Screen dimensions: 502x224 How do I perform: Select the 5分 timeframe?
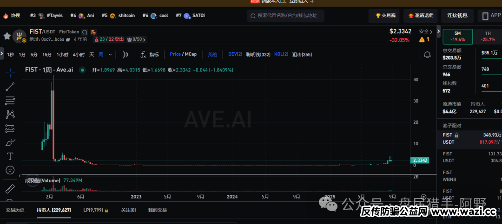click(x=34, y=55)
